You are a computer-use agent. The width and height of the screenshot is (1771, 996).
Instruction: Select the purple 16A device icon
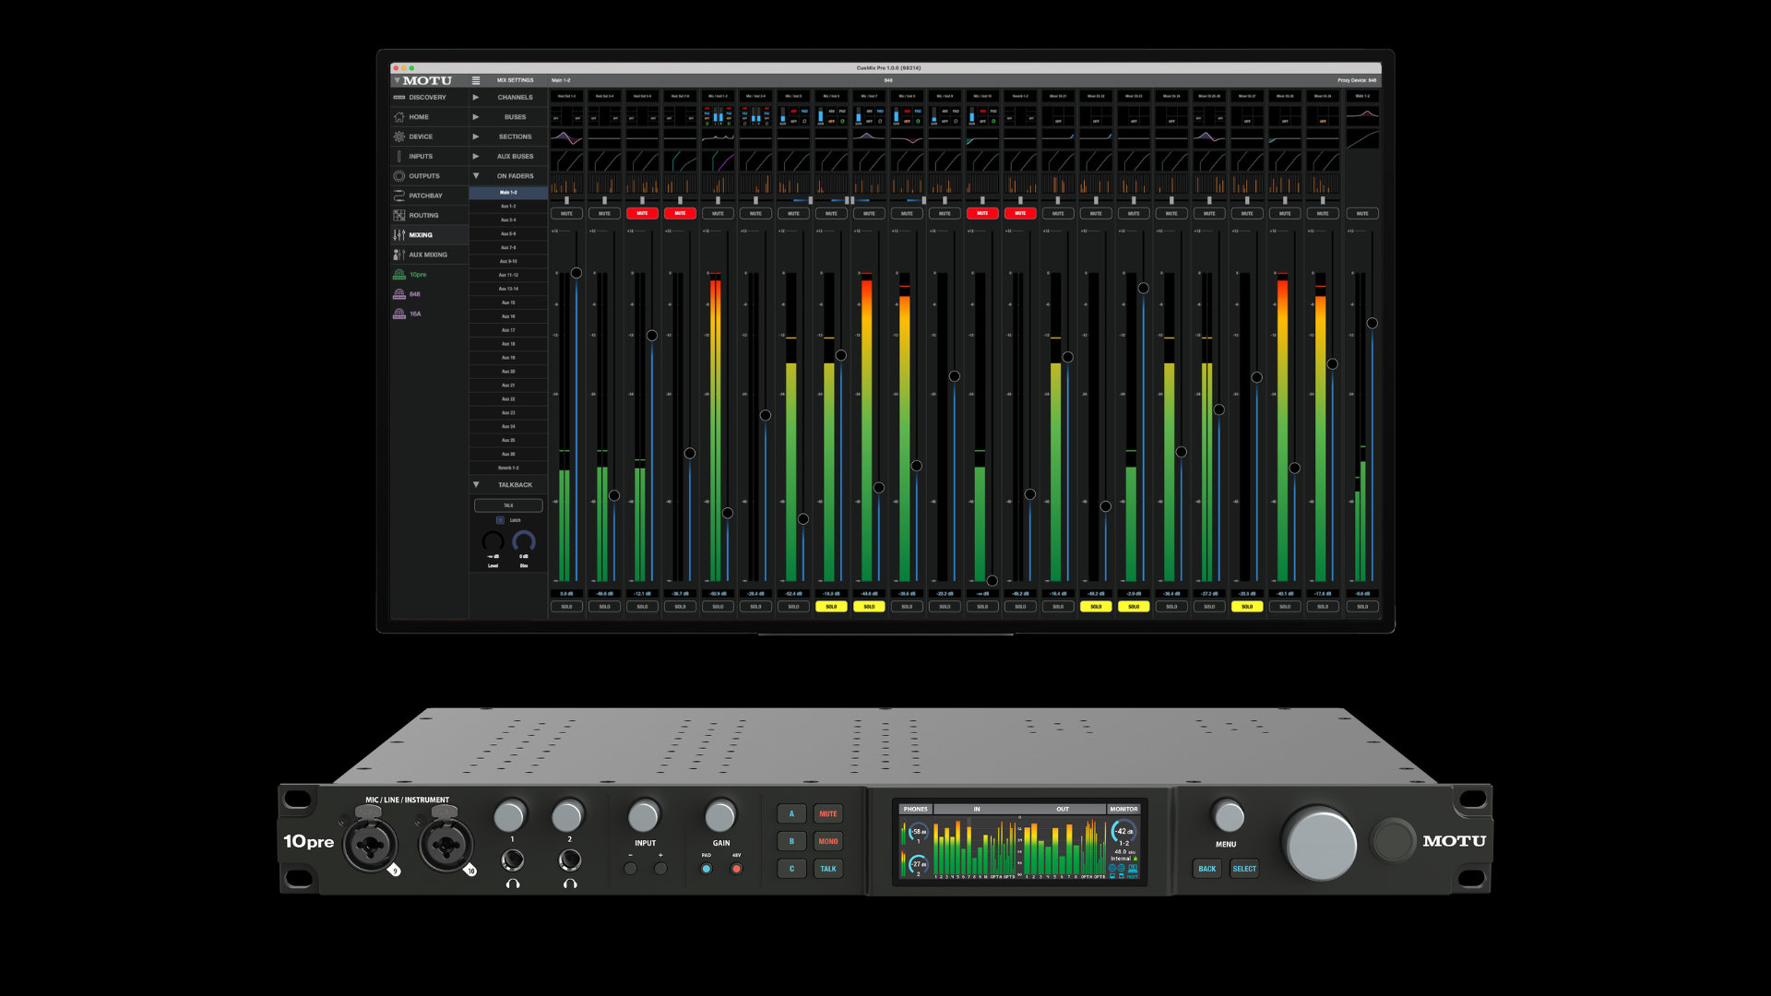399,314
